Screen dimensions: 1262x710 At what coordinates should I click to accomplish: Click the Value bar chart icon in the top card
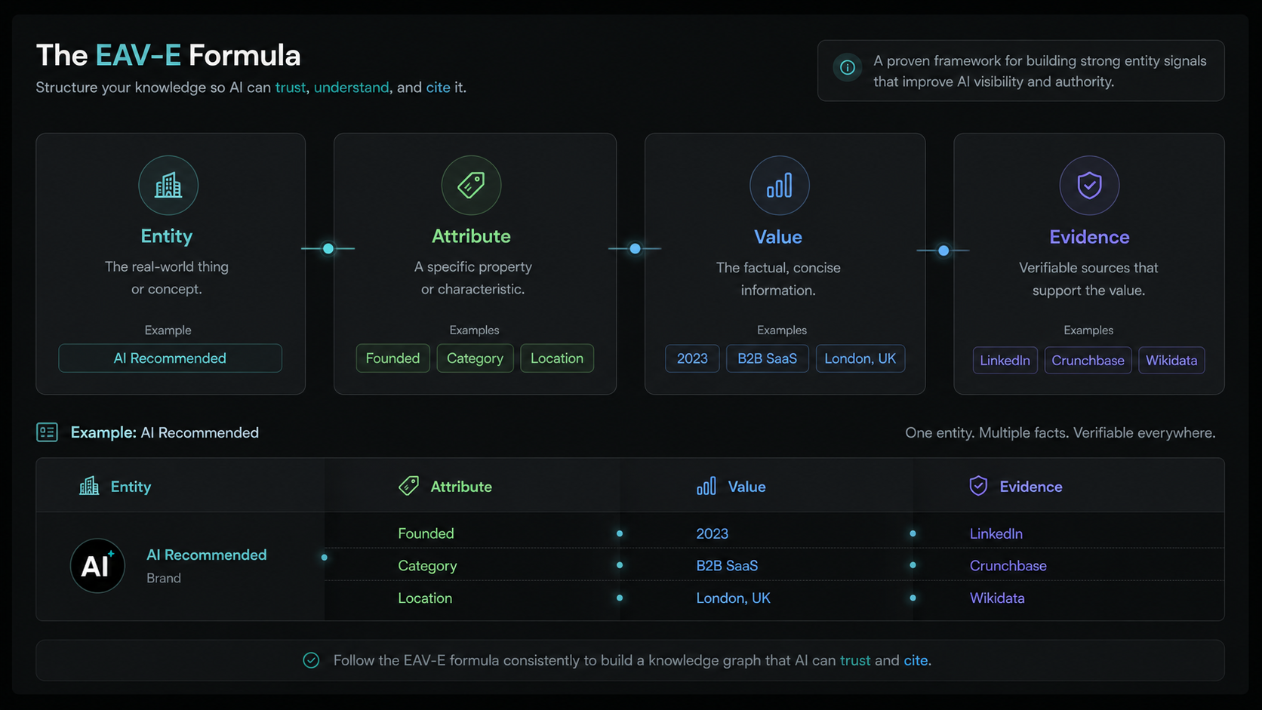click(780, 185)
